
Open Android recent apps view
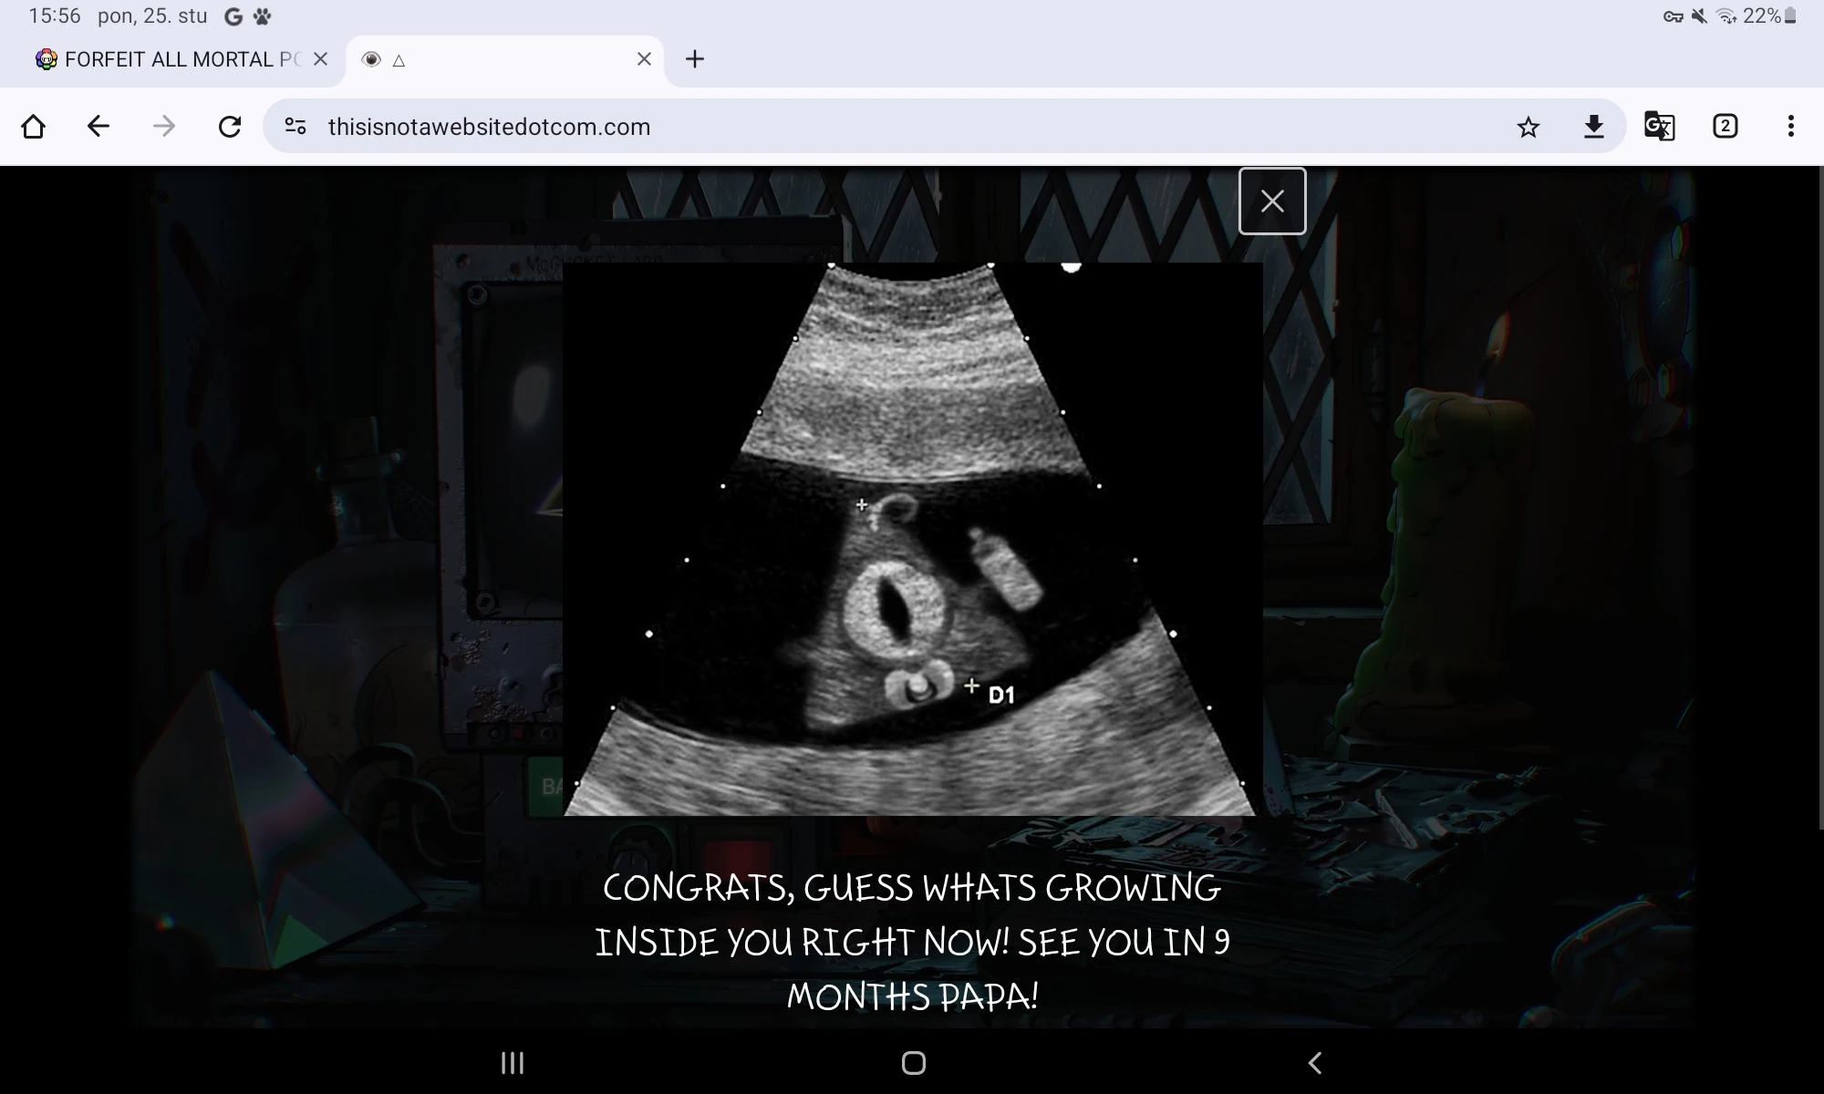[x=513, y=1063]
